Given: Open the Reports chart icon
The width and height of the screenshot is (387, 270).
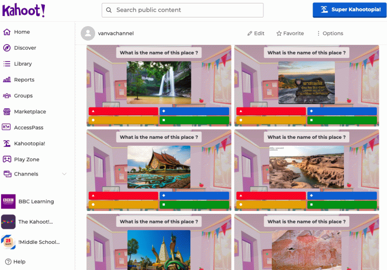Looking at the screenshot, I should [7, 80].
